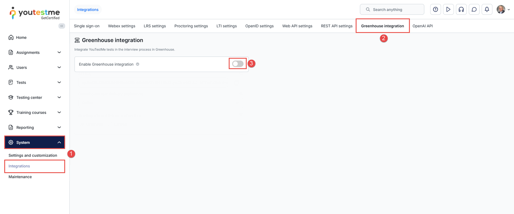The height and width of the screenshot is (214, 514).
Task: Click the info icon beside Enable Greenhouse integration
Action: click(x=137, y=64)
